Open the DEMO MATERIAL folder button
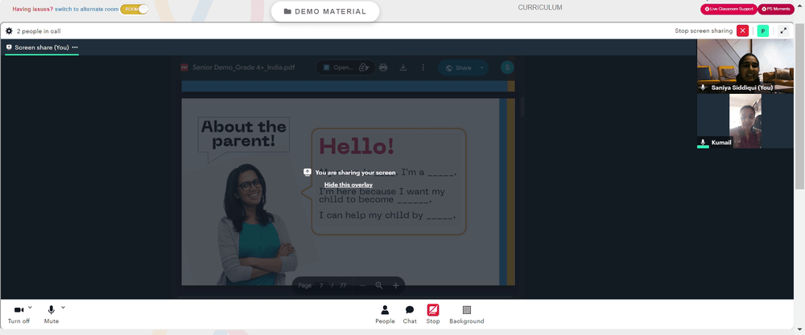 pos(325,11)
